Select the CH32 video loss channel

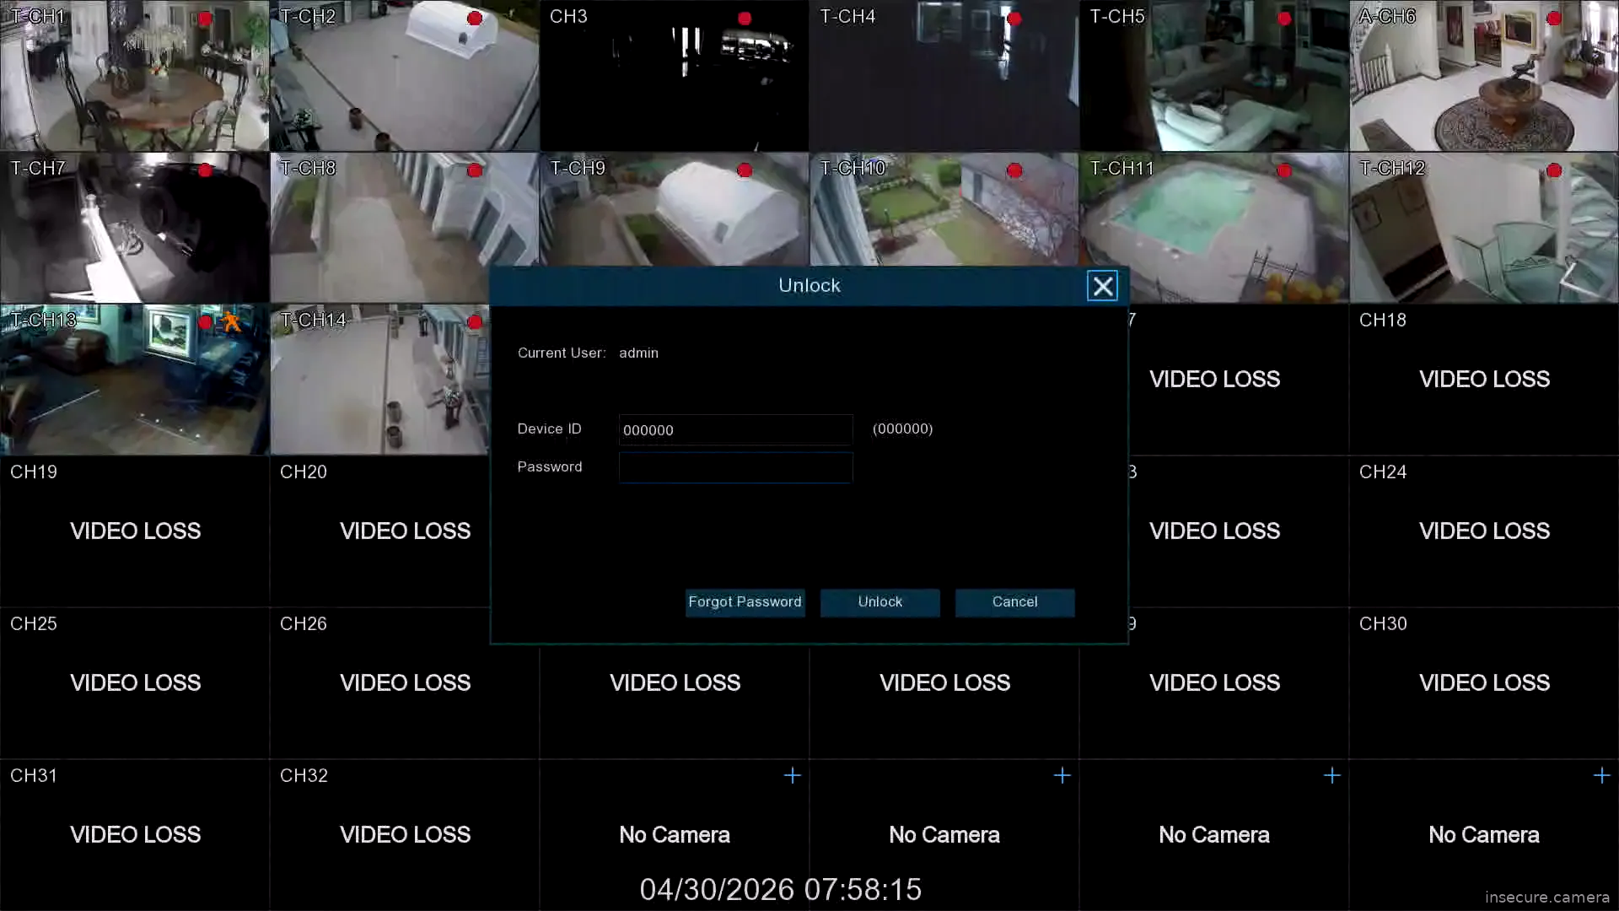pyautogui.click(x=405, y=835)
